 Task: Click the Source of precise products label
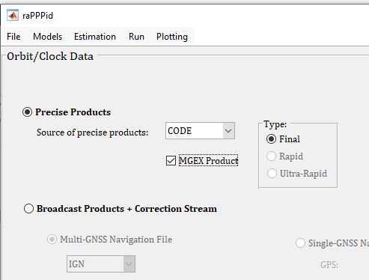tap(92, 133)
